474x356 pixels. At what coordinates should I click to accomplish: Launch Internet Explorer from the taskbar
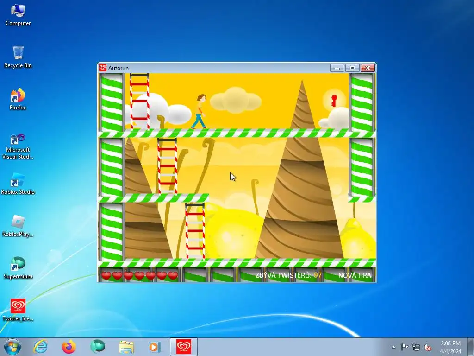[41, 347]
